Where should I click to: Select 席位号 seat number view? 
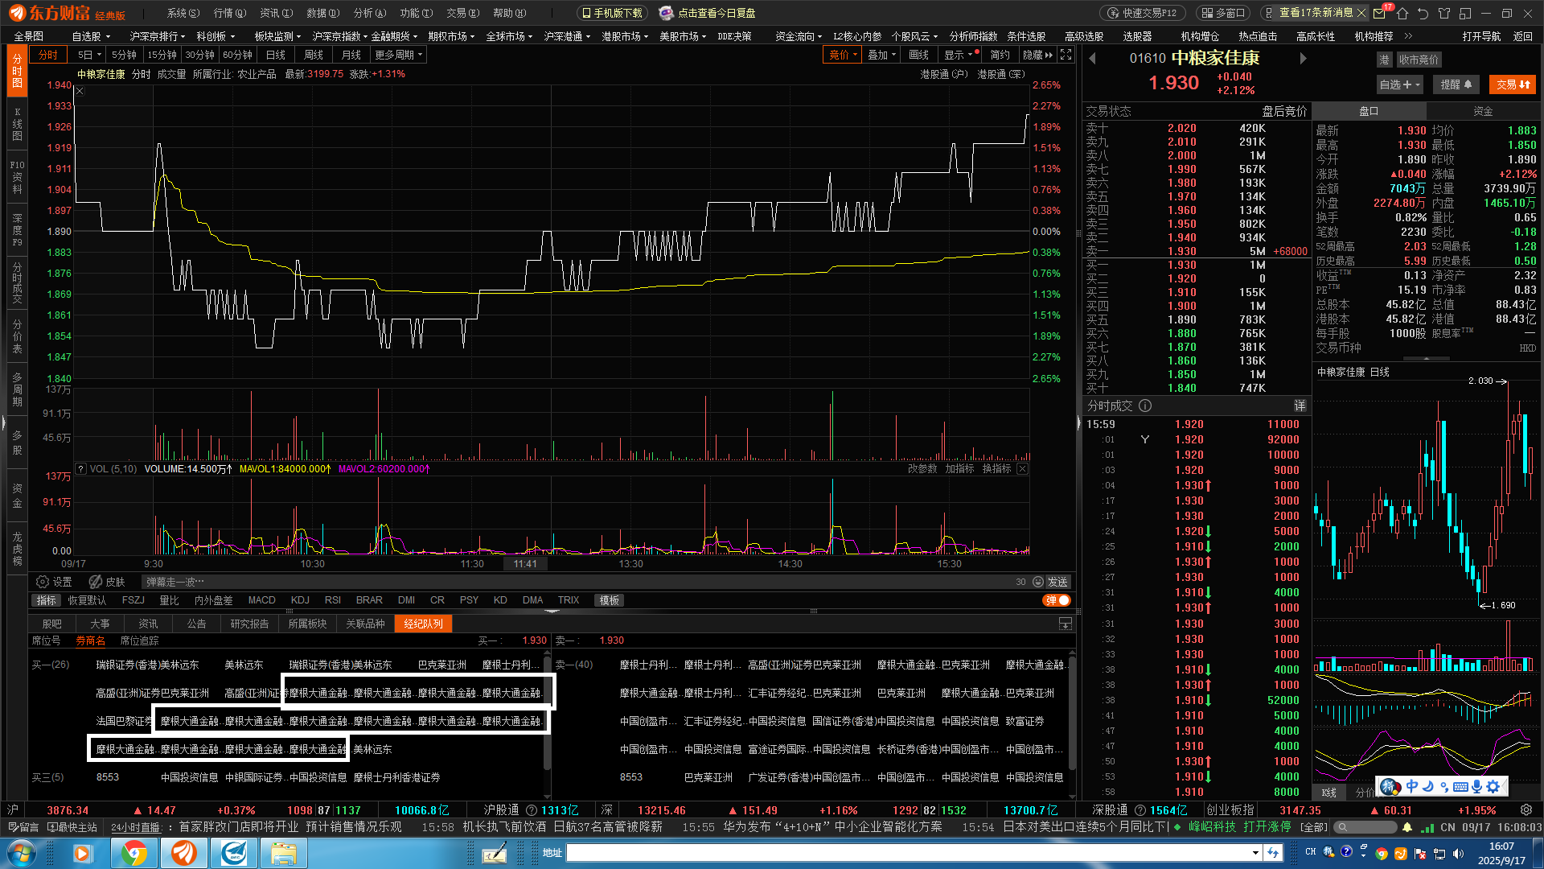[x=46, y=641]
